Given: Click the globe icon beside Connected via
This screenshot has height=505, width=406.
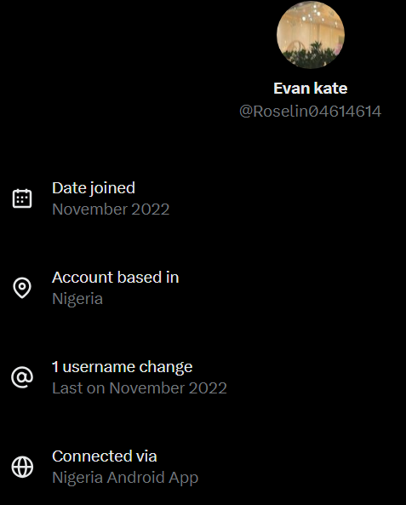Looking at the screenshot, I should 22,467.
